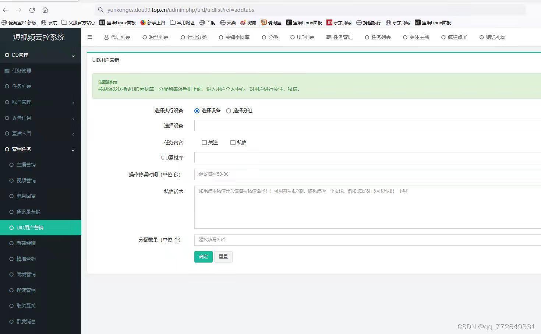Image resolution: width=541 pixels, height=334 pixels.
Task: Click the 分配数量 input field
Action: click(x=368, y=240)
